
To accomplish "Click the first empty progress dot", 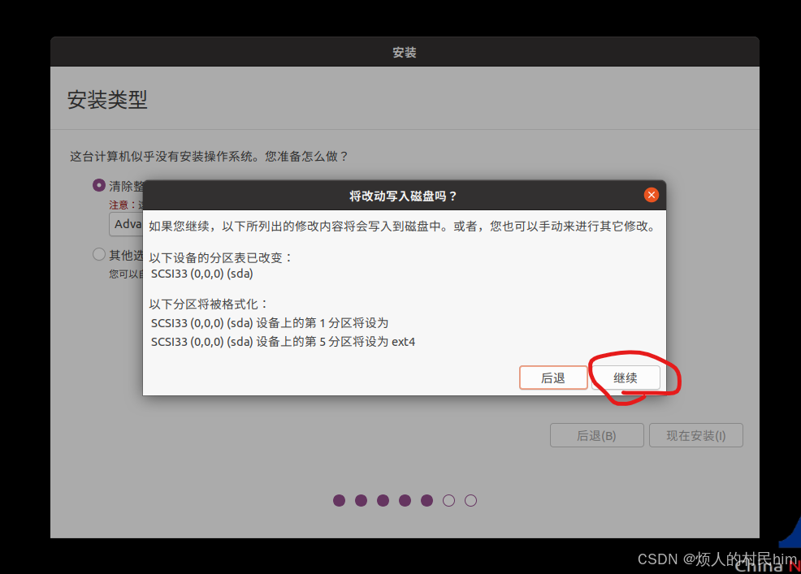I will pos(448,500).
